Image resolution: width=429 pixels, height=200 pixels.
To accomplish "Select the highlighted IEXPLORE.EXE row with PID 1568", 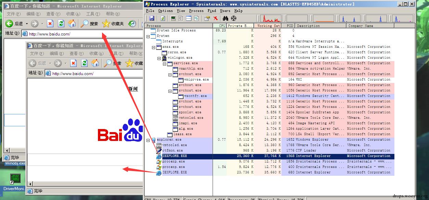I will click(269, 156).
